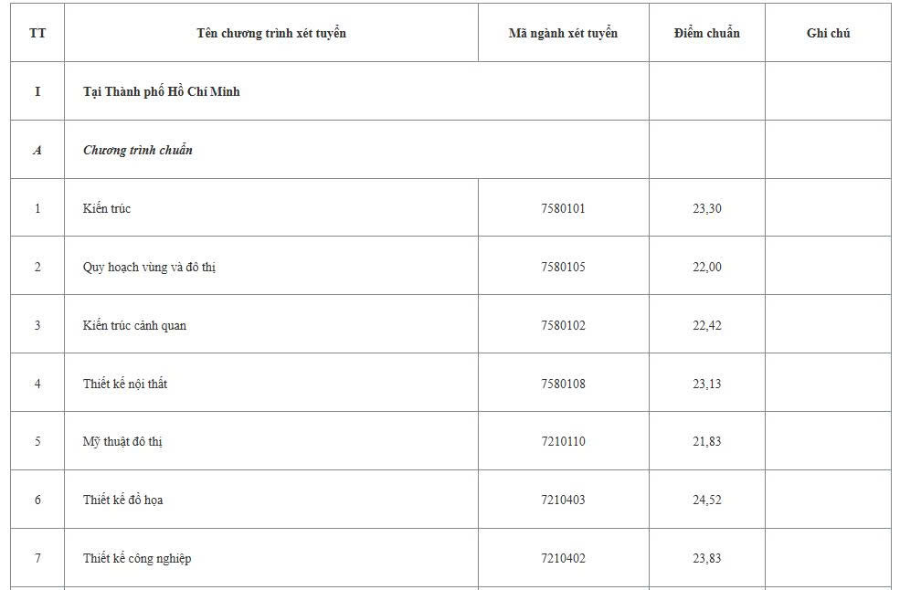Click the "Tên chương trình xét tuyển" column header
Image resolution: width=900 pixels, height=590 pixels.
(271, 33)
